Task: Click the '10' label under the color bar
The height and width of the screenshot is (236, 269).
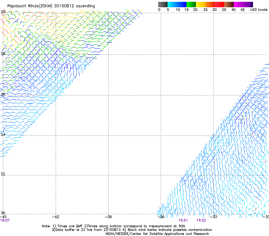Action: [178, 10]
